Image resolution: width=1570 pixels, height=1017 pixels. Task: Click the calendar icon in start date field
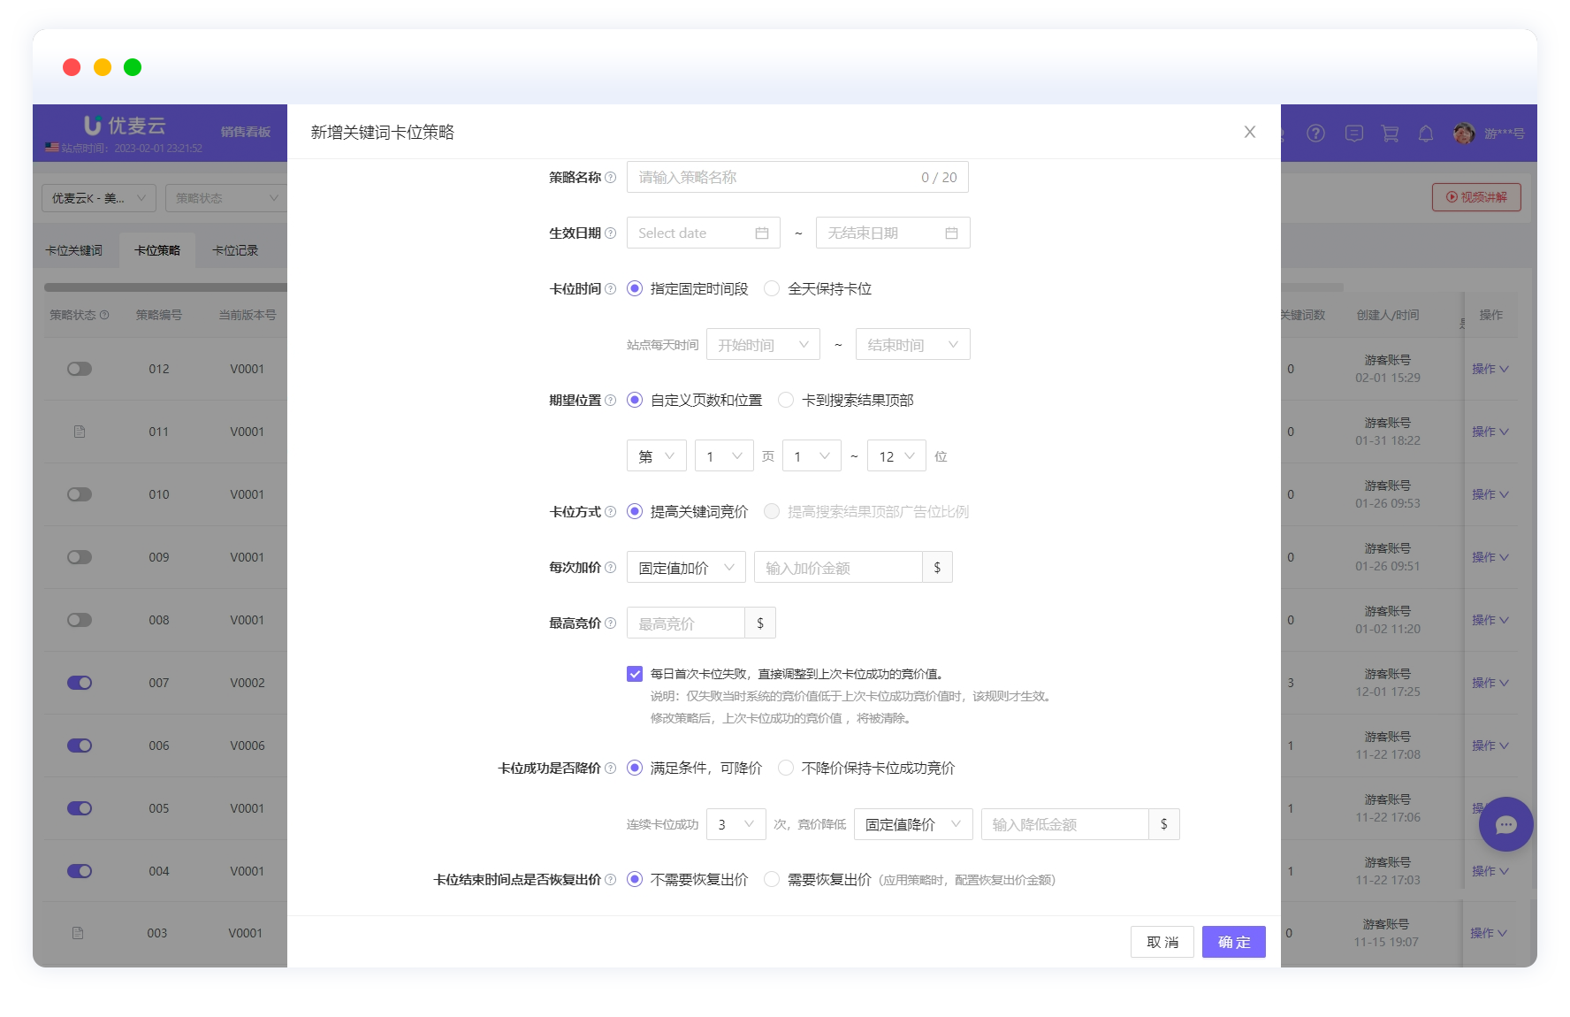pyautogui.click(x=761, y=233)
